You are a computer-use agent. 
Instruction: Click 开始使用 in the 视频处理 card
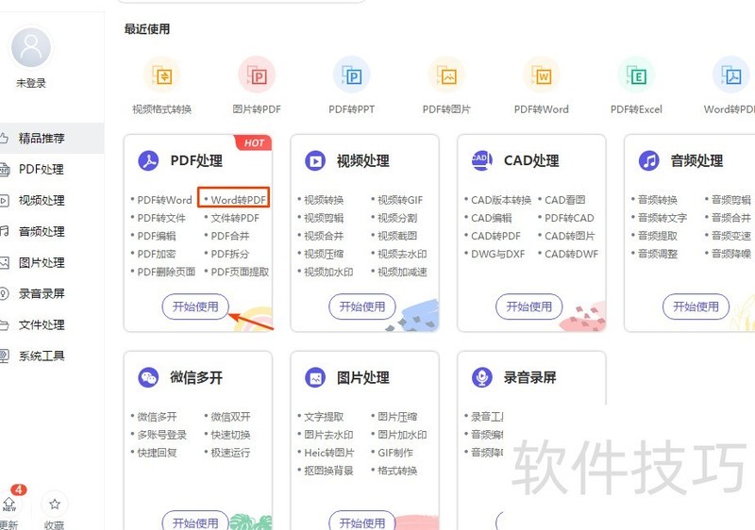(362, 306)
